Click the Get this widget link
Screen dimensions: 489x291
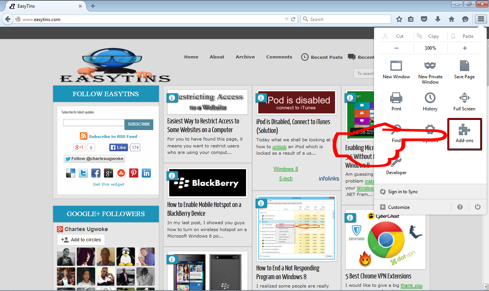point(108,184)
